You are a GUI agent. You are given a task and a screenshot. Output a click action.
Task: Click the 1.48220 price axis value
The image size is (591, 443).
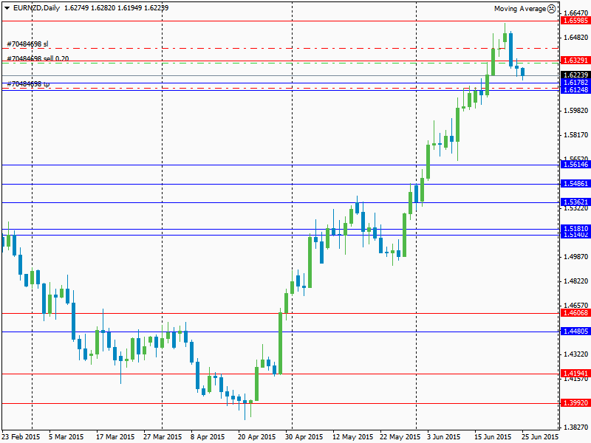click(x=575, y=281)
